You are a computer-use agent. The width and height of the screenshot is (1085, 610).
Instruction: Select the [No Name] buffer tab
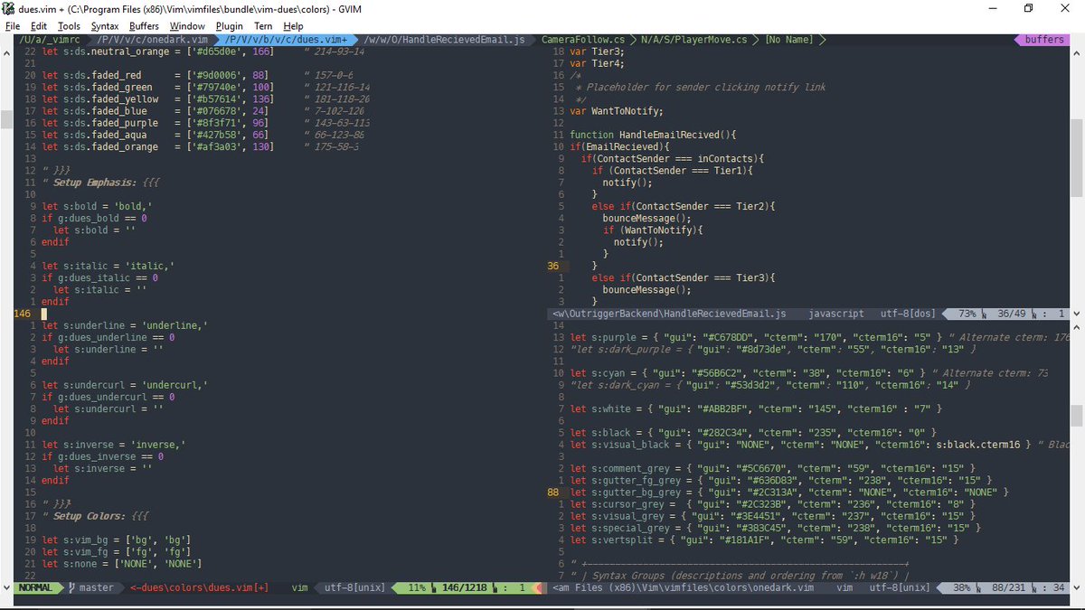pyautogui.click(x=788, y=40)
